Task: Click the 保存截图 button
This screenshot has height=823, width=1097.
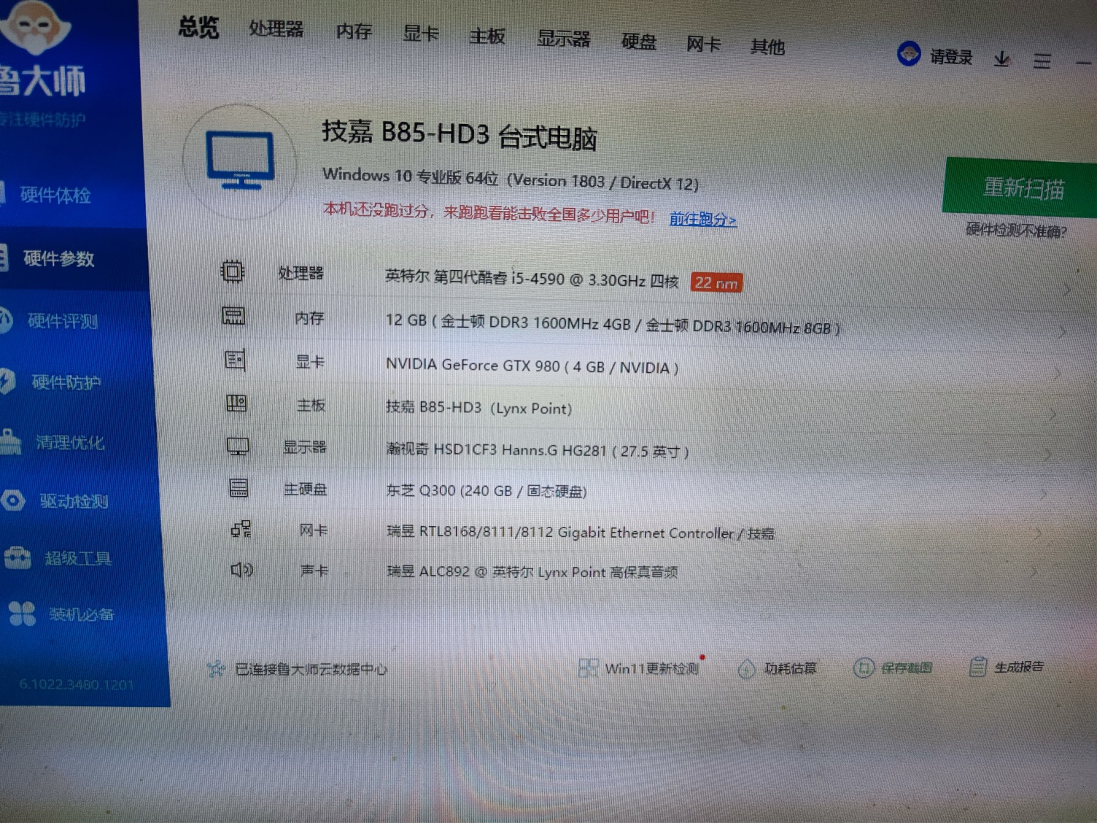Action: click(893, 667)
